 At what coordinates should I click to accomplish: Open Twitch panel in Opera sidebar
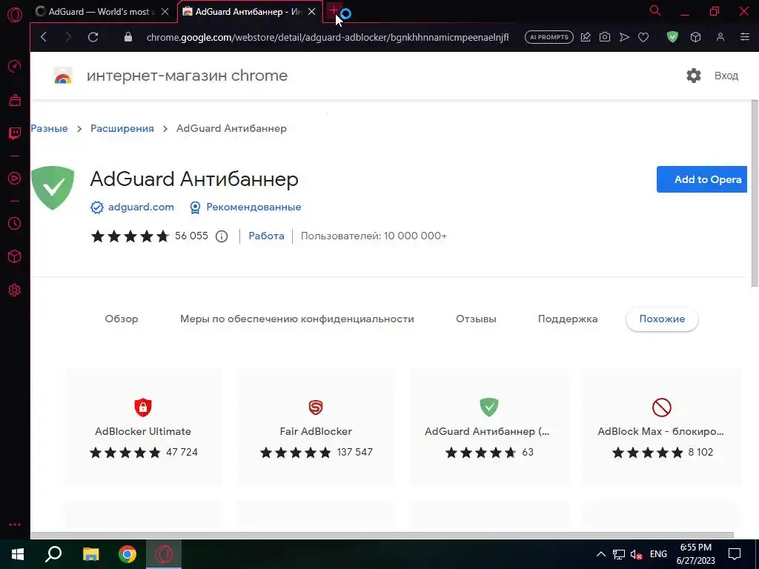click(x=15, y=133)
